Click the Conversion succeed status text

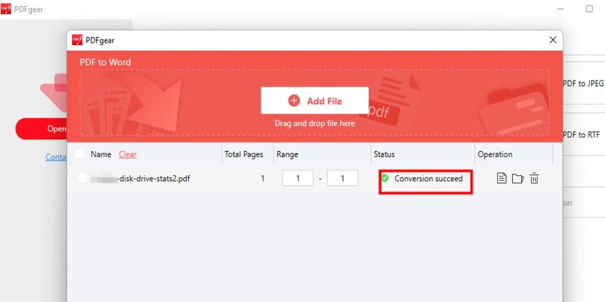click(x=428, y=178)
